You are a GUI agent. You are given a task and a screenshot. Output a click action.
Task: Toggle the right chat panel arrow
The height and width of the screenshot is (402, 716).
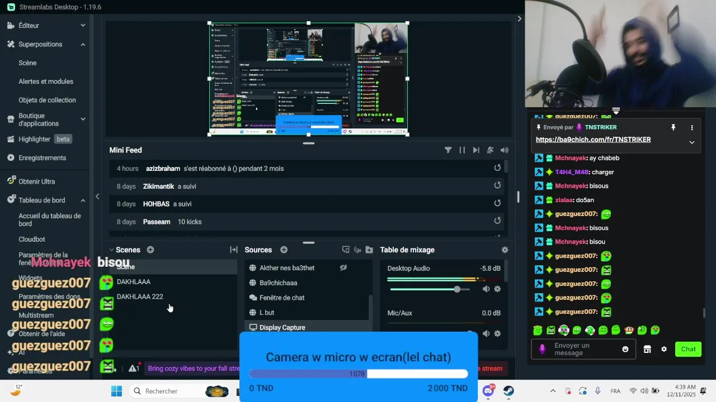click(x=519, y=18)
